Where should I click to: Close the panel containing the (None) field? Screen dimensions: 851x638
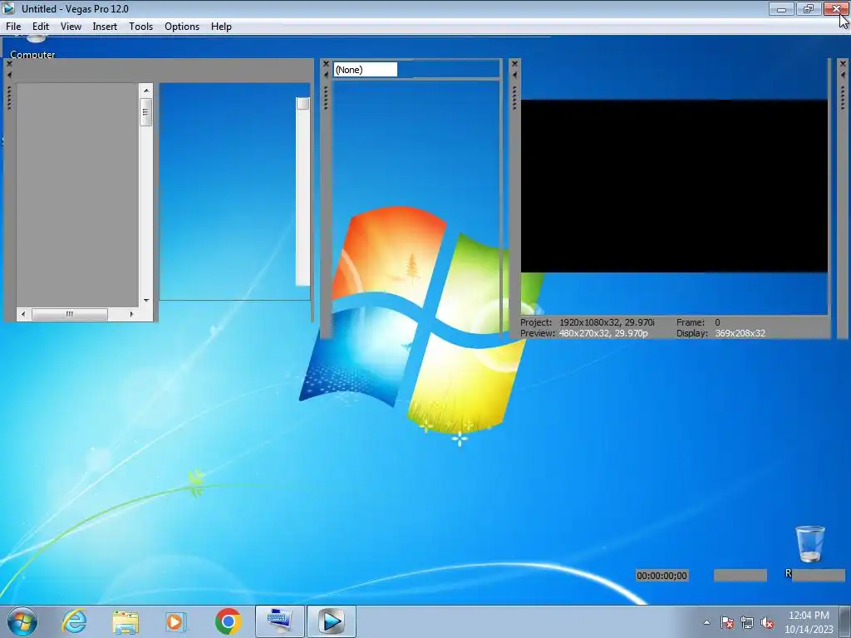coord(326,64)
